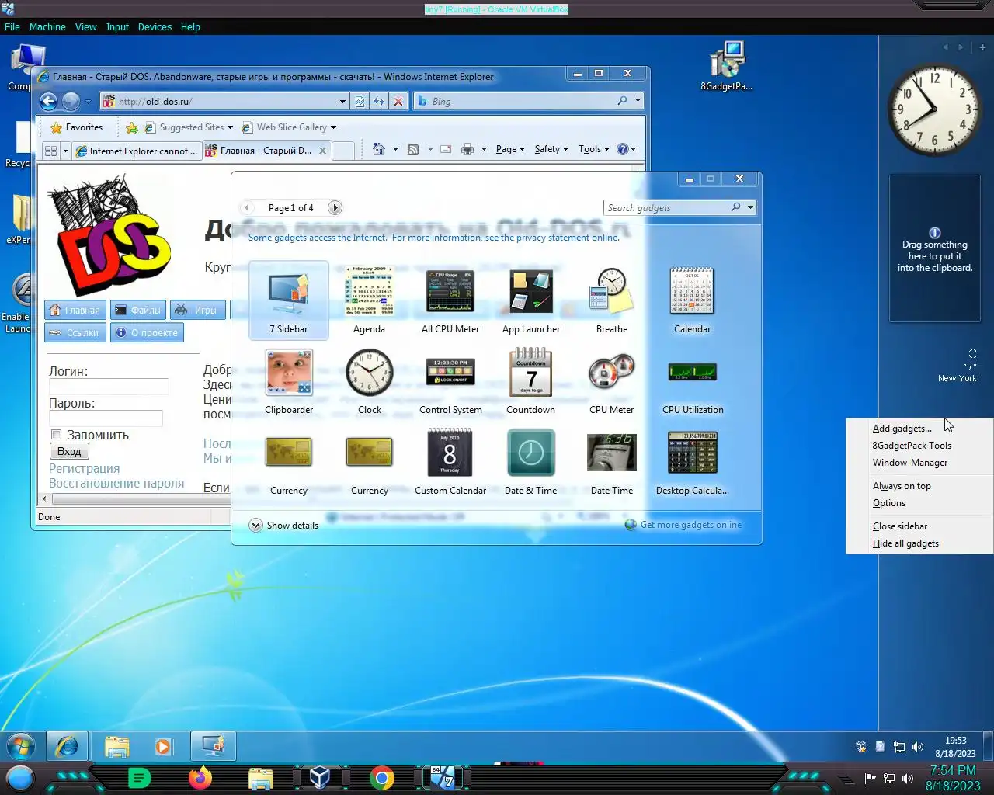Choose Window-Manager menu entry
This screenshot has width=994, height=795.
[x=910, y=463]
